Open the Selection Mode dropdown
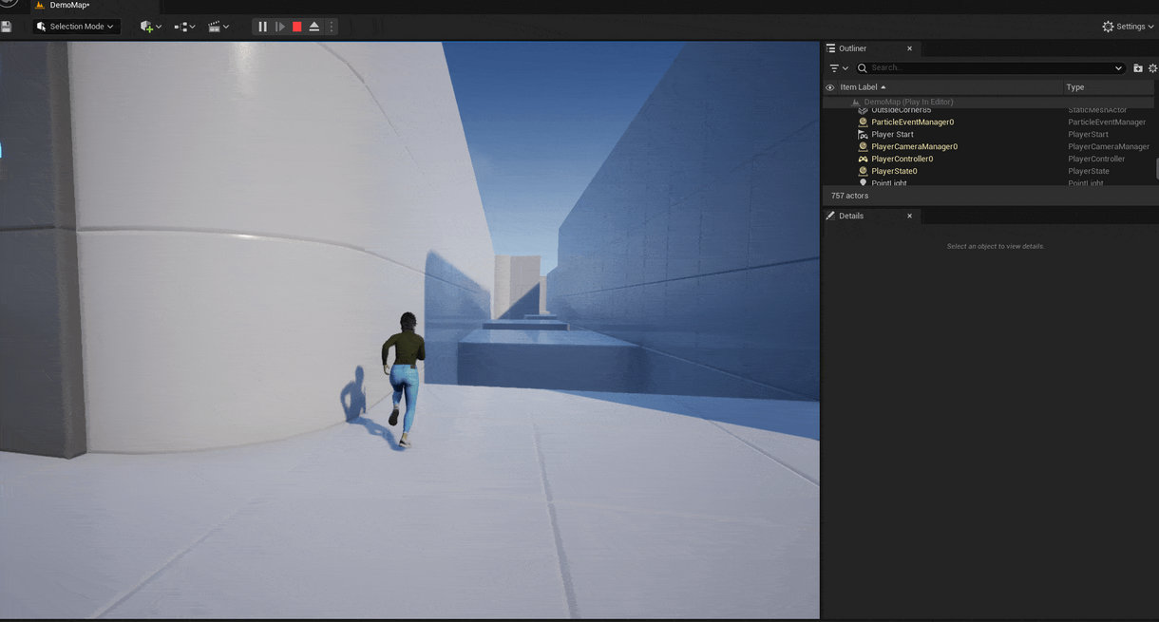This screenshot has height=622, width=1159. point(76,27)
